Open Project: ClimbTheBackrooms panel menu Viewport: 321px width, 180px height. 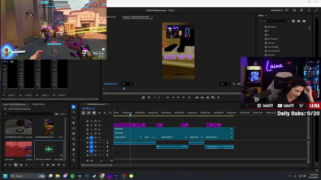(28, 104)
